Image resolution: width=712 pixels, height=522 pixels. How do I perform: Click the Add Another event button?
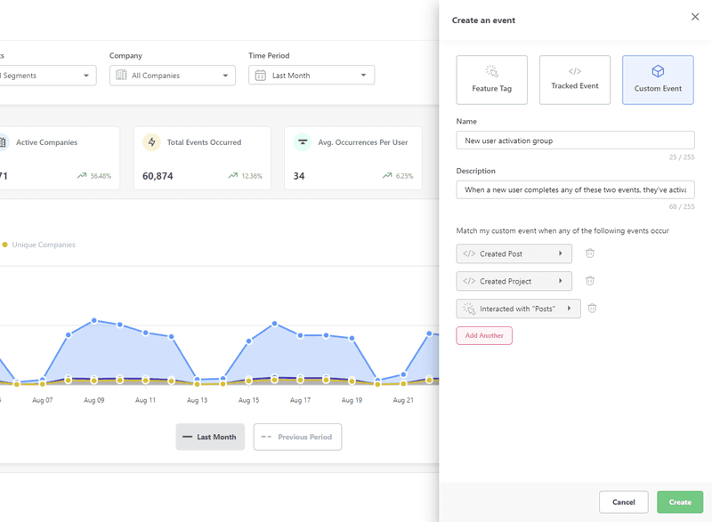[x=484, y=335]
